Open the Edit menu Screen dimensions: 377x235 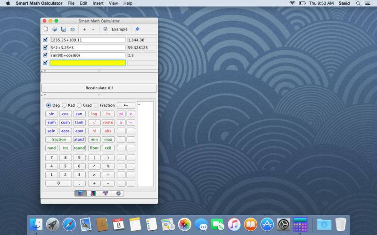pos(83,3)
